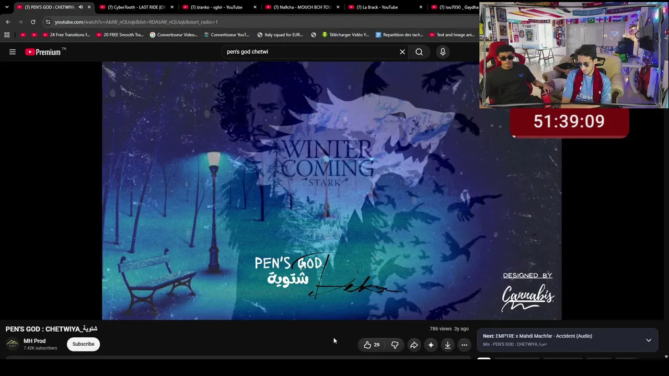
Task: Click the '7.42K subscribers' text
Action: pos(40,348)
